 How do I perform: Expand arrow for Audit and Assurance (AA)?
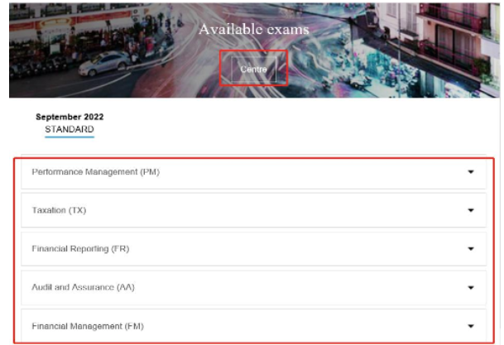471,288
